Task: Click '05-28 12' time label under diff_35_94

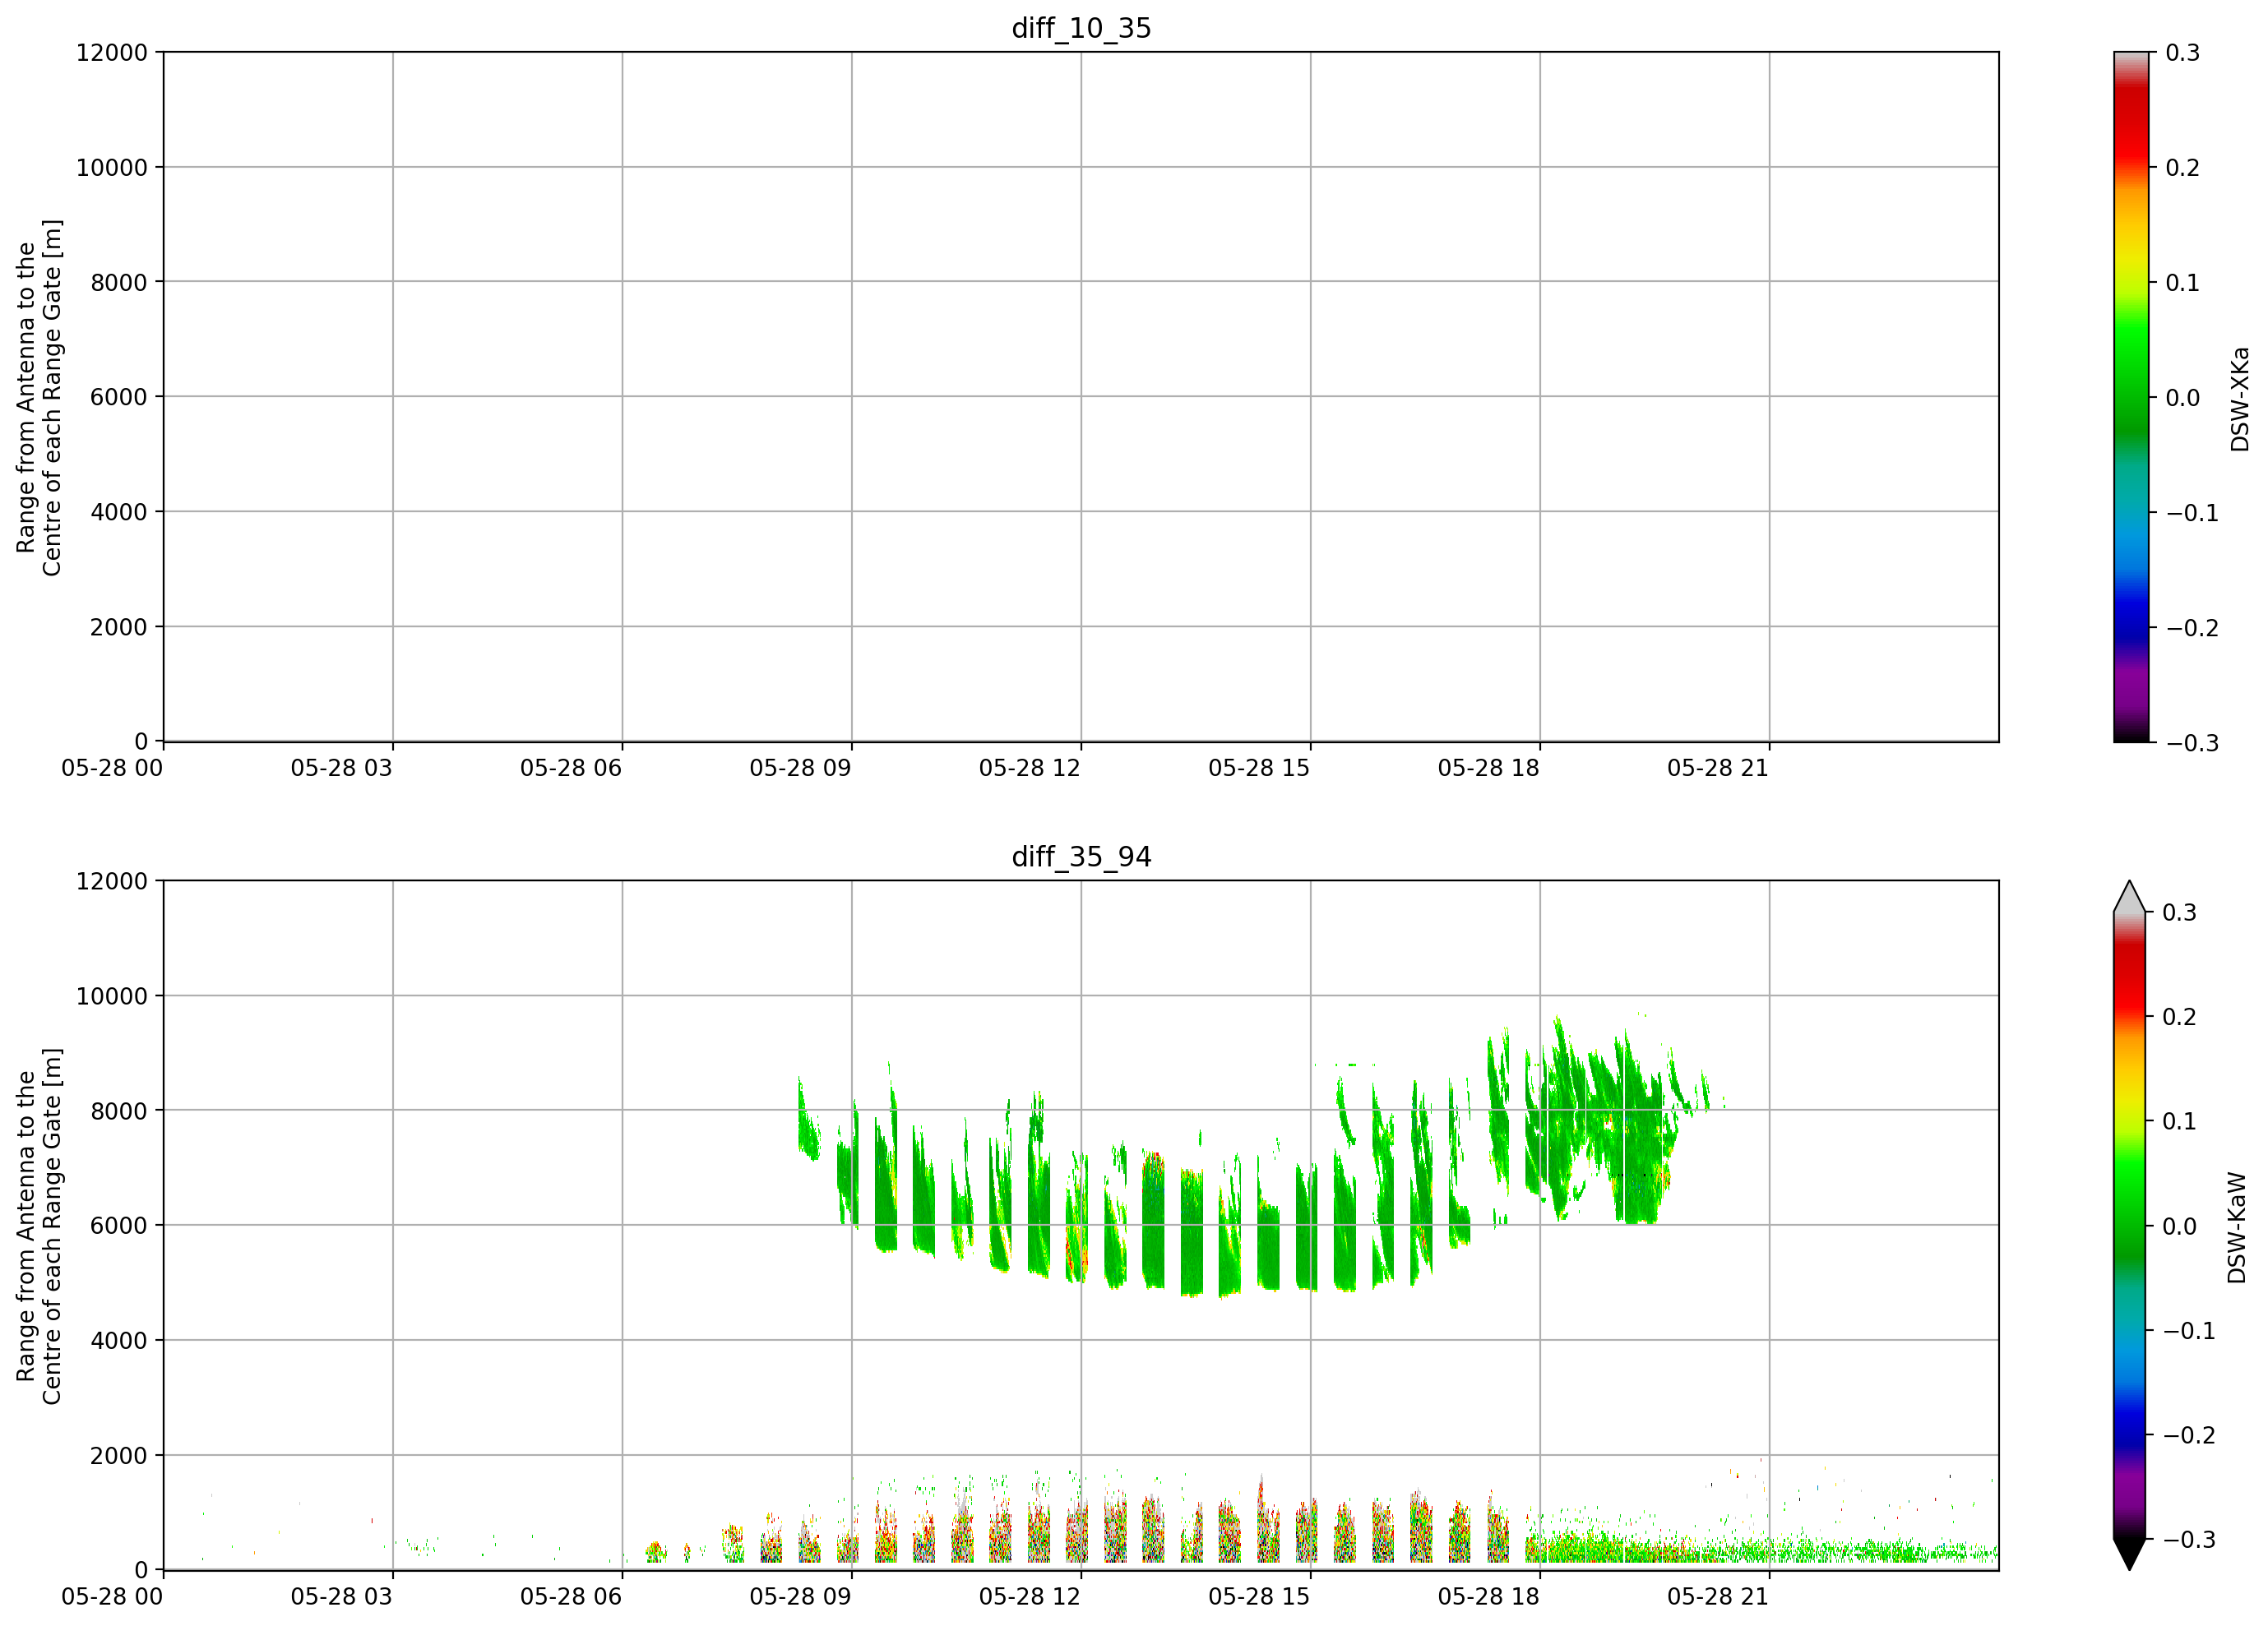Action: click(x=1030, y=1596)
